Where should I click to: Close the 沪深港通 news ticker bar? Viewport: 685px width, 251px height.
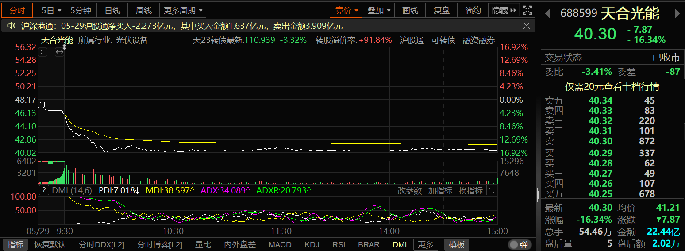tap(527, 26)
